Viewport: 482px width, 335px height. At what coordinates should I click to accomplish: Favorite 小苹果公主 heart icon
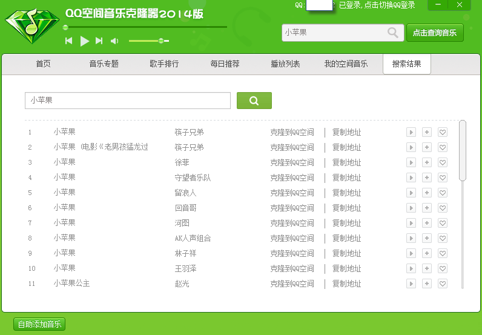pyautogui.click(x=443, y=284)
